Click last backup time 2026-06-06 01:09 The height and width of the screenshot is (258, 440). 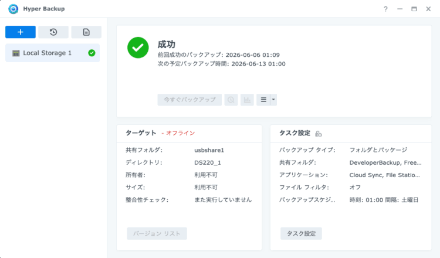(x=252, y=55)
